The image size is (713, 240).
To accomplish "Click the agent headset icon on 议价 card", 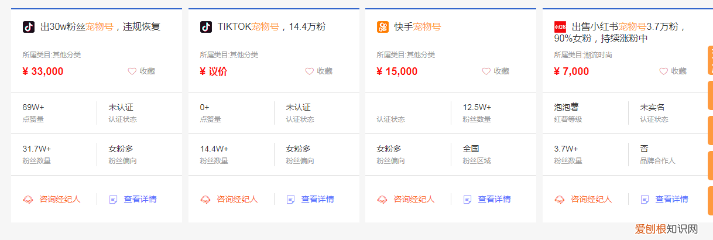I will 205,200.
